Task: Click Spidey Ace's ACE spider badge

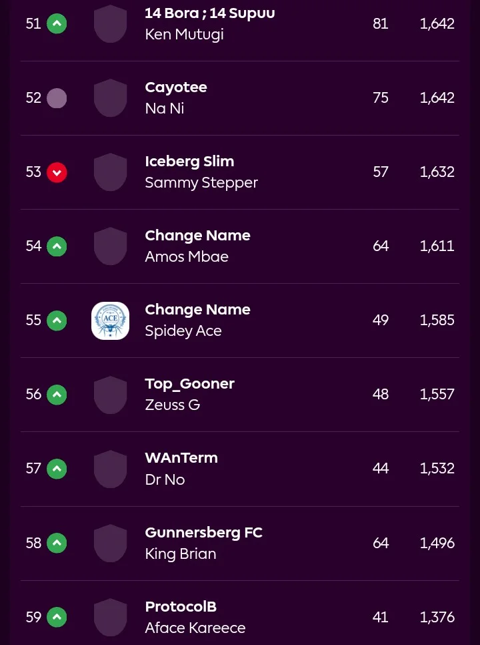Action: [x=110, y=320]
